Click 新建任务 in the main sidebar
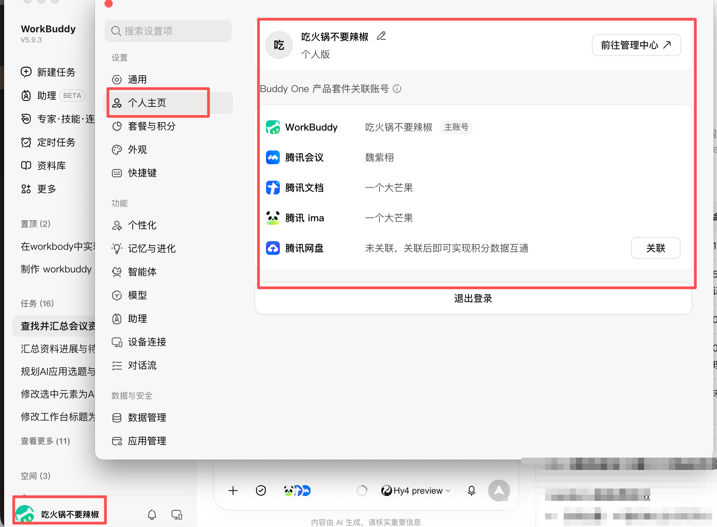Screen dimensions: 717x527 pyautogui.click(x=48, y=72)
